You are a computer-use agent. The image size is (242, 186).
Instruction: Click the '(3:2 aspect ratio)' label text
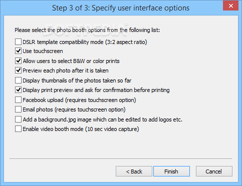pyautogui.click(x=126, y=42)
